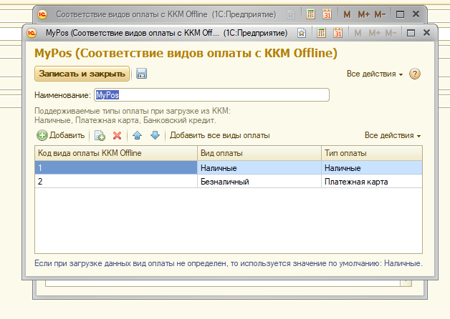This screenshot has height=319, width=450.
Task: Select the Платежная карта cell
Action: pyautogui.click(x=372, y=181)
